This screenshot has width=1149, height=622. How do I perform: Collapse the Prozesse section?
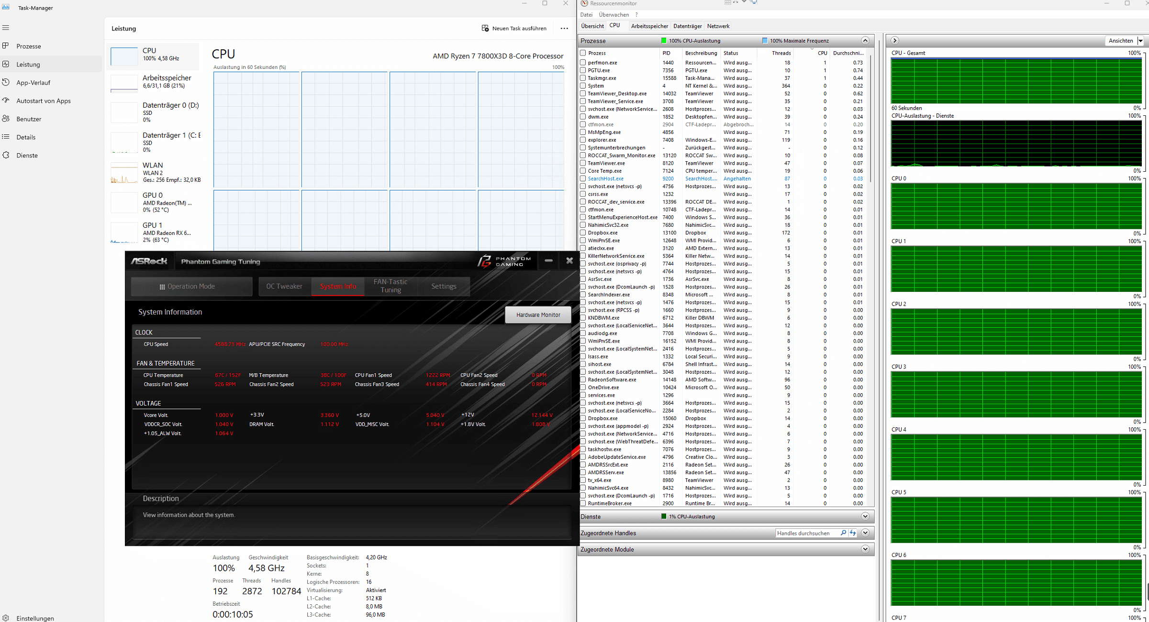coord(865,41)
